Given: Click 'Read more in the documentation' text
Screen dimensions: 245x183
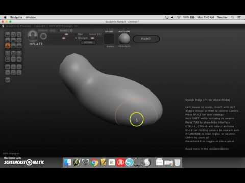Looking at the screenshot, I should coord(207,149).
